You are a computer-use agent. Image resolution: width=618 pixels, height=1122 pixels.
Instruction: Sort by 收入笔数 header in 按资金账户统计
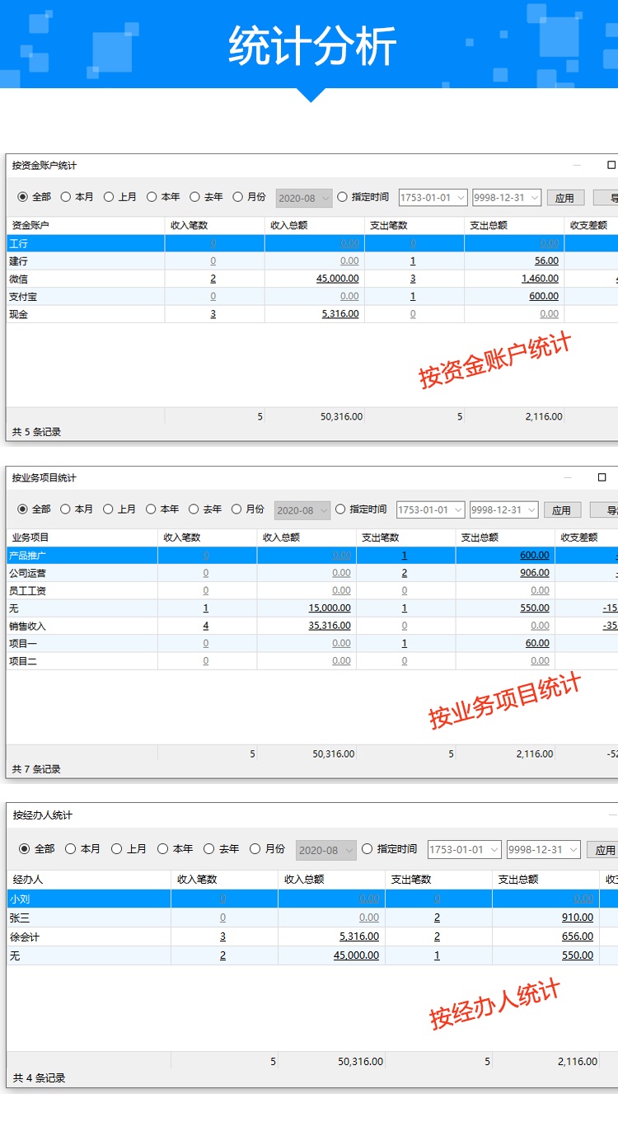click(x=215, y=225)
